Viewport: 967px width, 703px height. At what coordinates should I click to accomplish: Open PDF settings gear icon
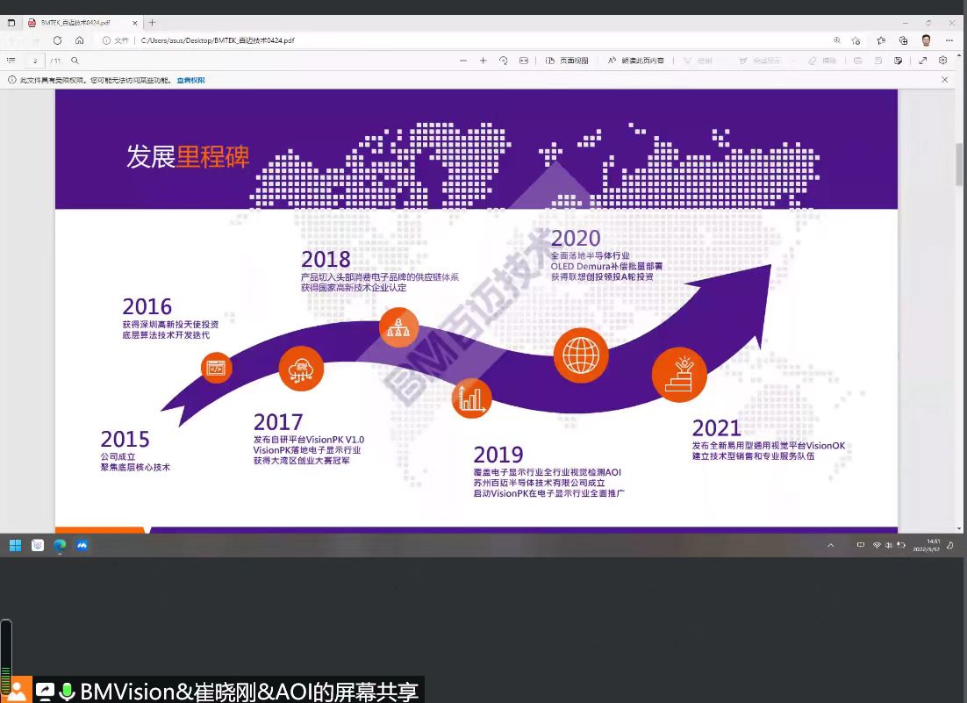pos(943,61)
